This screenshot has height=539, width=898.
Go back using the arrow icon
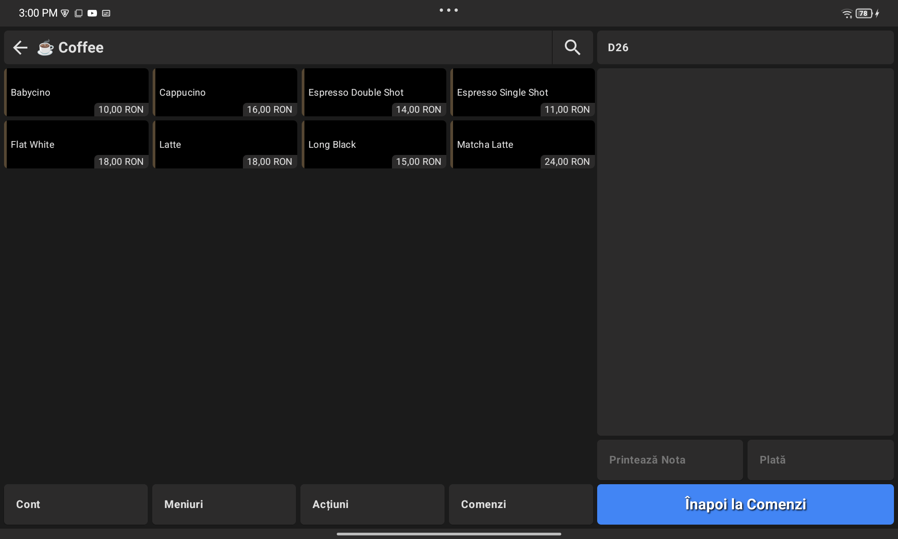click(20, 48)
